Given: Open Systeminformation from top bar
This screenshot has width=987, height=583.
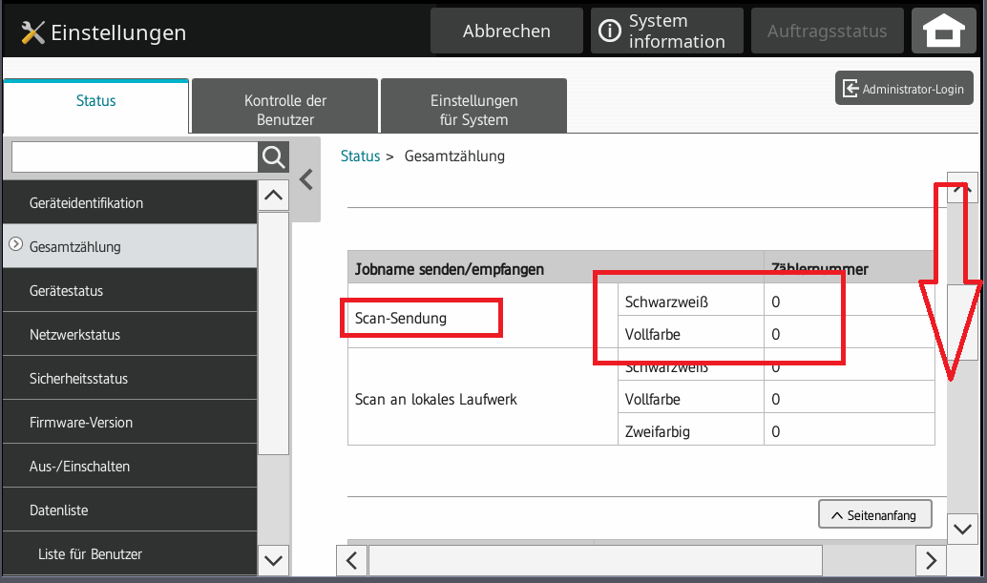Looking at the screenshot, I should (x=666, y=31).
